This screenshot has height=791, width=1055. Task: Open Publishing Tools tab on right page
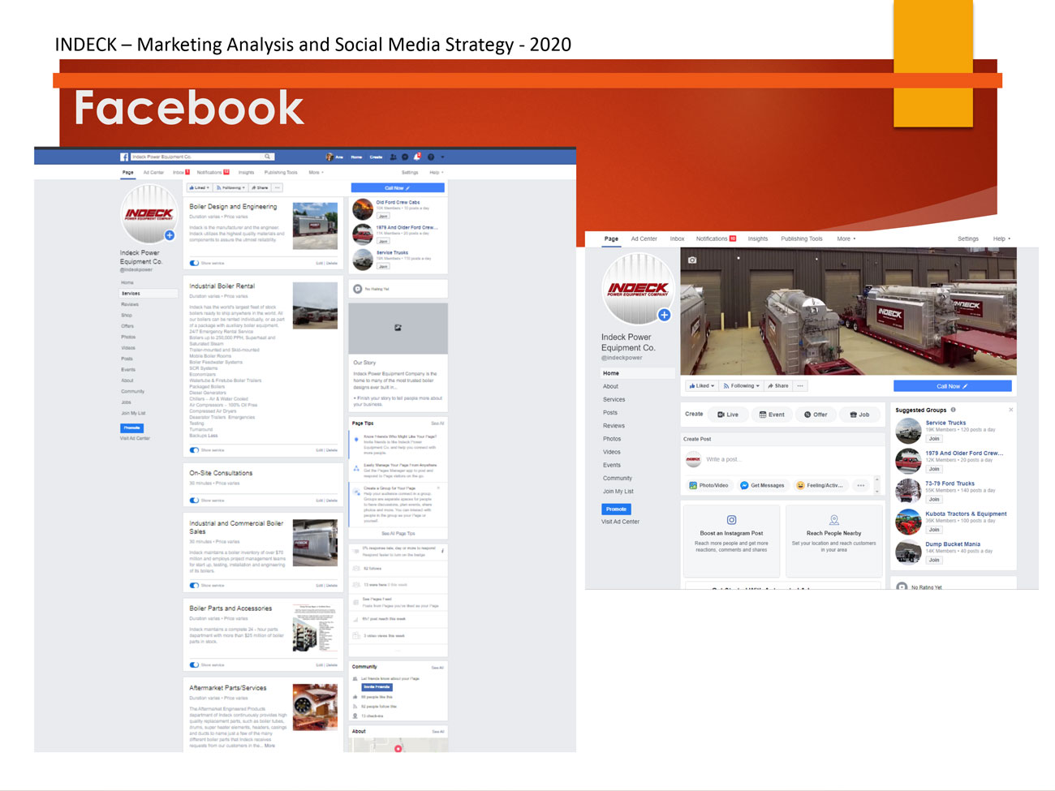(801, 239)
